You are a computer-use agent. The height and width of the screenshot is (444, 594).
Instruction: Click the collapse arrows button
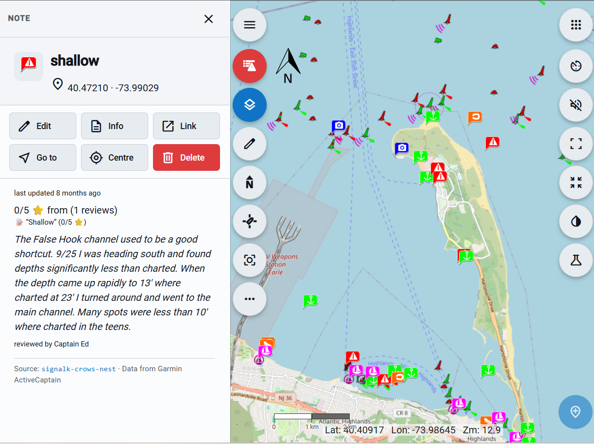click(x=576, y=183)
